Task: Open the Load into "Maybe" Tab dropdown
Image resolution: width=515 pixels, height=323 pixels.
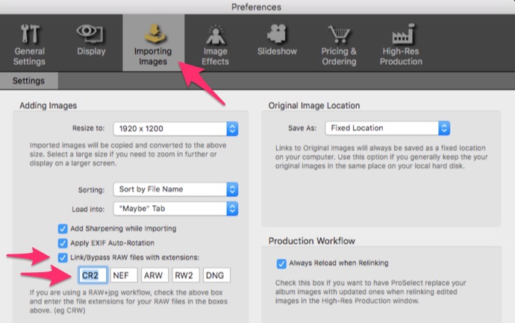Action: pyautogui.click(x=175, y=208)
